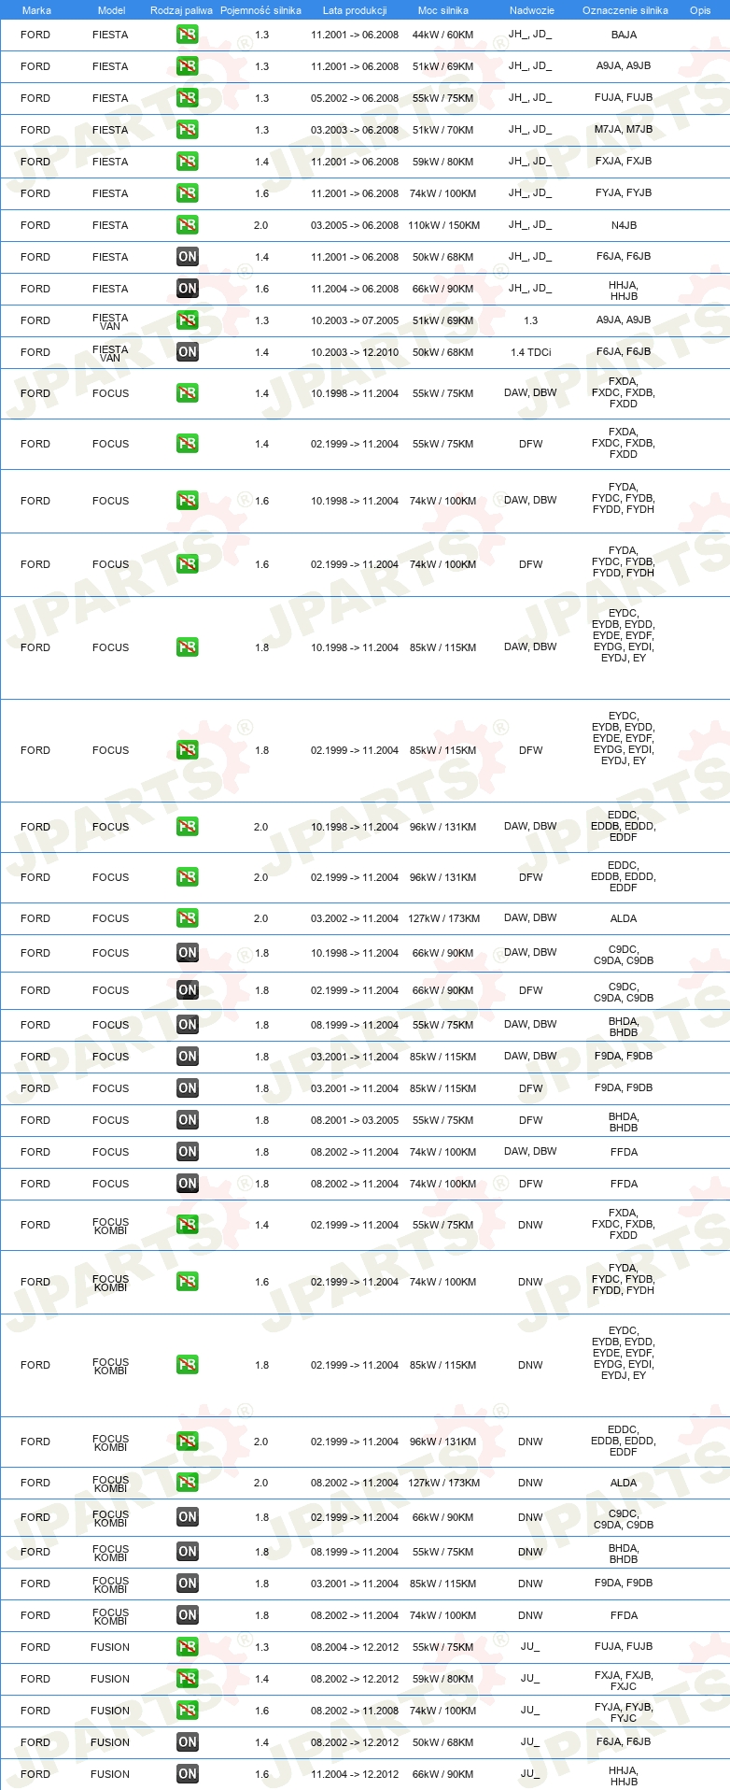Click engine codes 'FXJA, FXJB, FXJC' cell

click(624, 1681)
